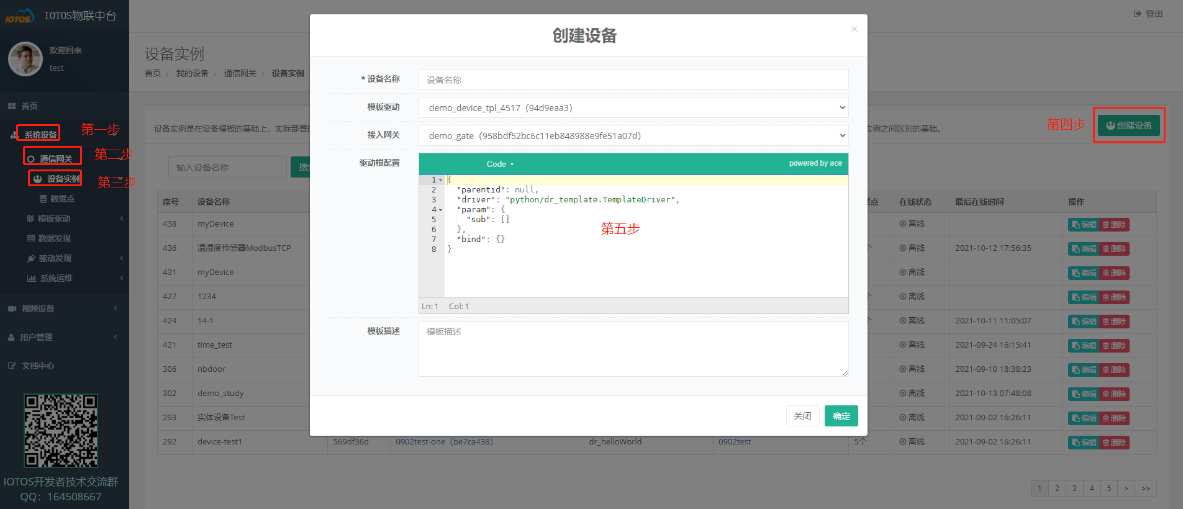Delete the row named 1234

[x=1114, y=297]
